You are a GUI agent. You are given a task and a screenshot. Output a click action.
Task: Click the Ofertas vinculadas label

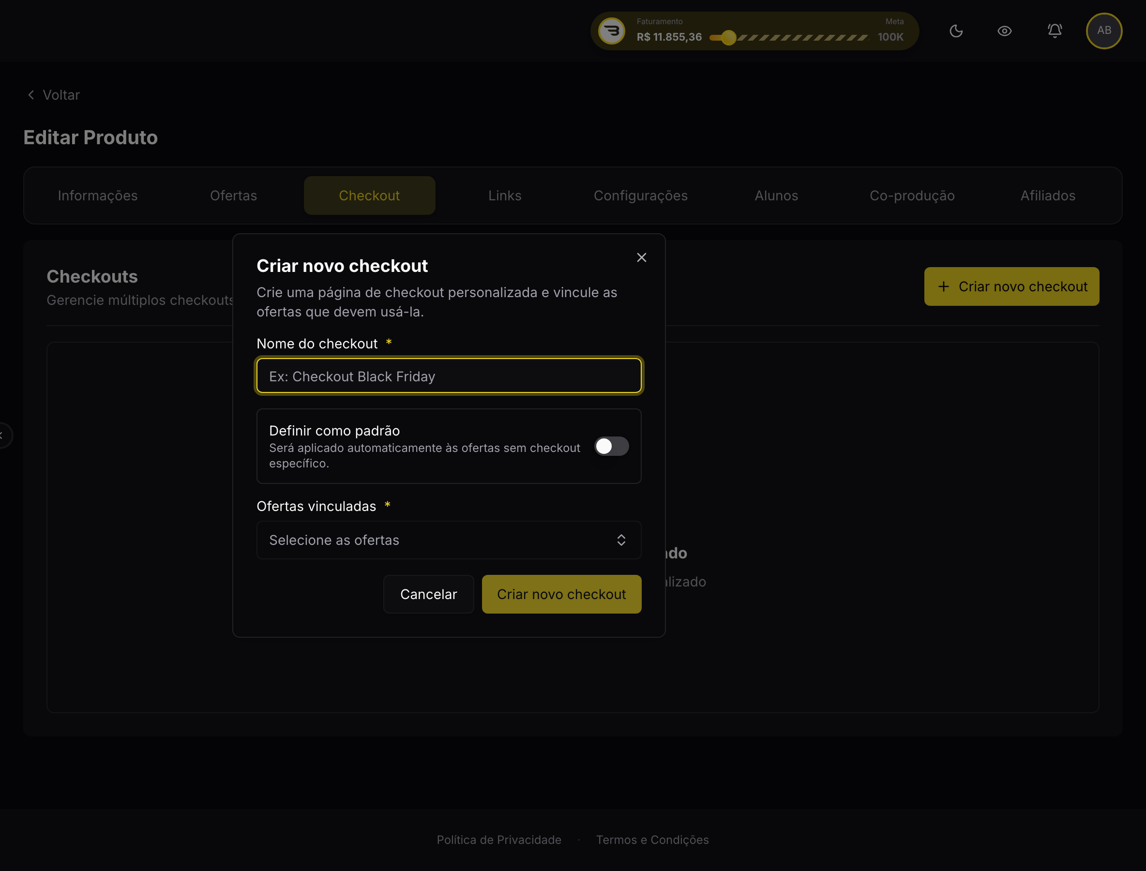[317, 506]
